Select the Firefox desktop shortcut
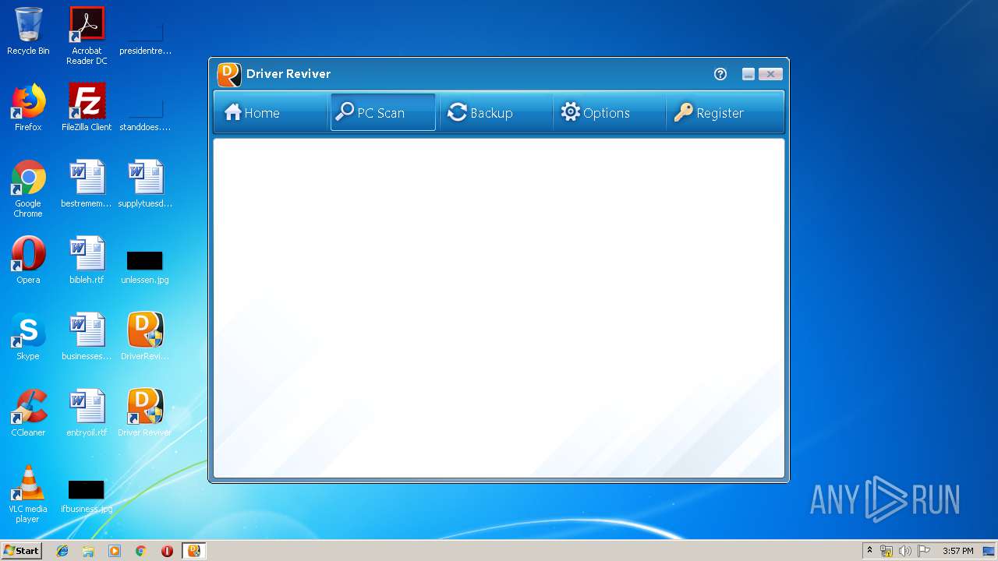Viewport: 998px width, 561px height. (28, 108)
